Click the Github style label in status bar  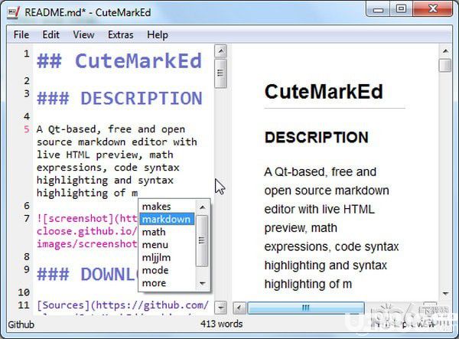click(x=21, y=324)
